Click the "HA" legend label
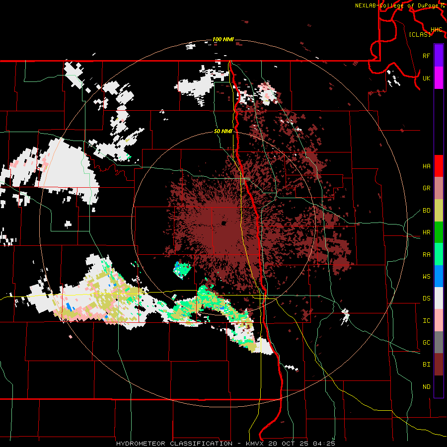 pyautogui.click(x=426, y=166)
